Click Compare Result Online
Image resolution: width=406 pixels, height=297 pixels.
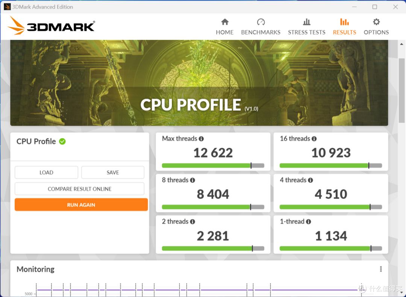(79, 189)
